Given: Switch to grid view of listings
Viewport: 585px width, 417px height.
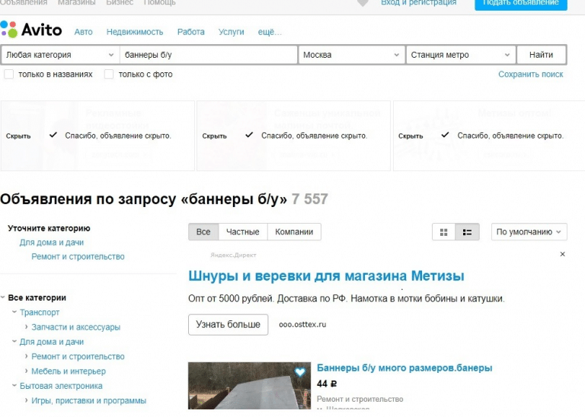Looking at the screenshot, I should click(x=443, y=232).
